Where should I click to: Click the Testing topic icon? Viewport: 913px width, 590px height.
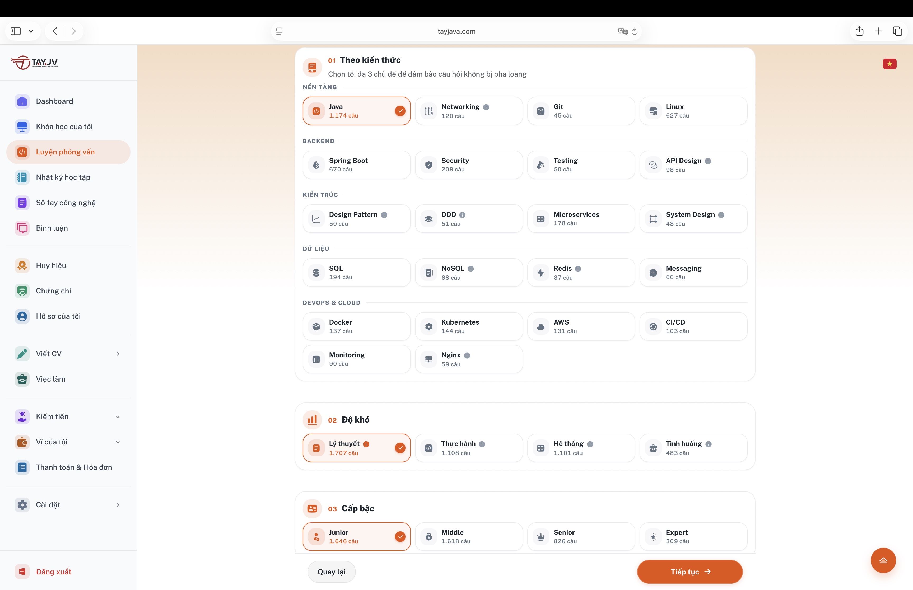click(x=541, y=165)
